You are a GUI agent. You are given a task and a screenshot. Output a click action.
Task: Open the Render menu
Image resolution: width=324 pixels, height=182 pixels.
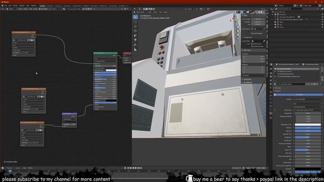(15, 6)
